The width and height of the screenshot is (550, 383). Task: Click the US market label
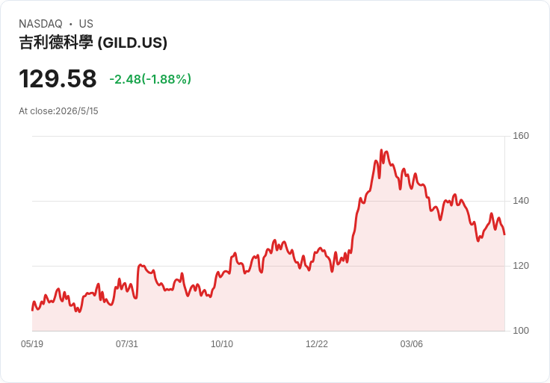(x=86, y=24)
